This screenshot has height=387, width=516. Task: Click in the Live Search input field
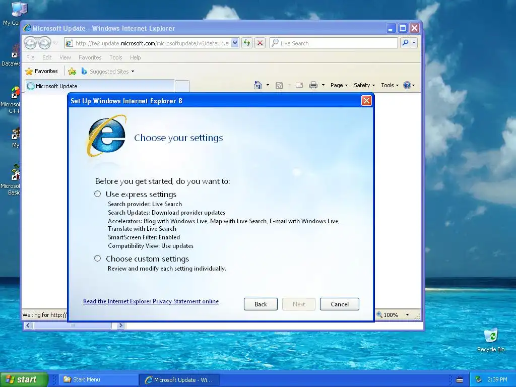coord(334,43)
